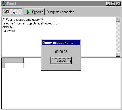Image resolution: width=122 pixels, height=110 pixels.
Task: Click the SQL editor scrollbar track
Action: click(118, 37)
